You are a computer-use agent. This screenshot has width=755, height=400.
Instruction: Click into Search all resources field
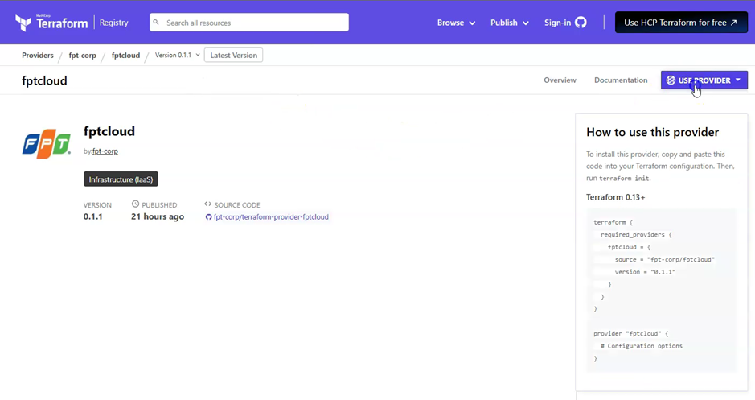(253, 23)
